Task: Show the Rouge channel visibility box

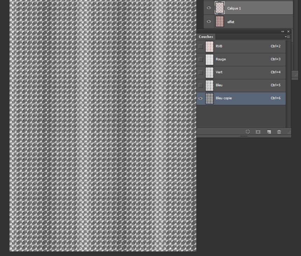Action: click(200, 60)
